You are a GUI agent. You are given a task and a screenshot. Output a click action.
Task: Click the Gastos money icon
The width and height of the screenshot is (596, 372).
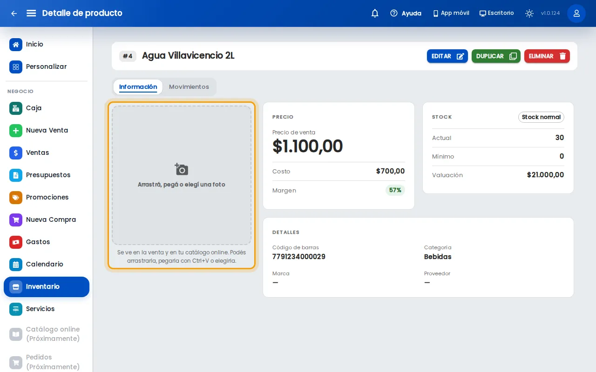click(16, 242)
